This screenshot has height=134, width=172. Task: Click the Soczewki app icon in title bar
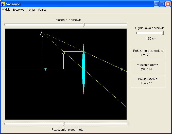pos(3,4)
